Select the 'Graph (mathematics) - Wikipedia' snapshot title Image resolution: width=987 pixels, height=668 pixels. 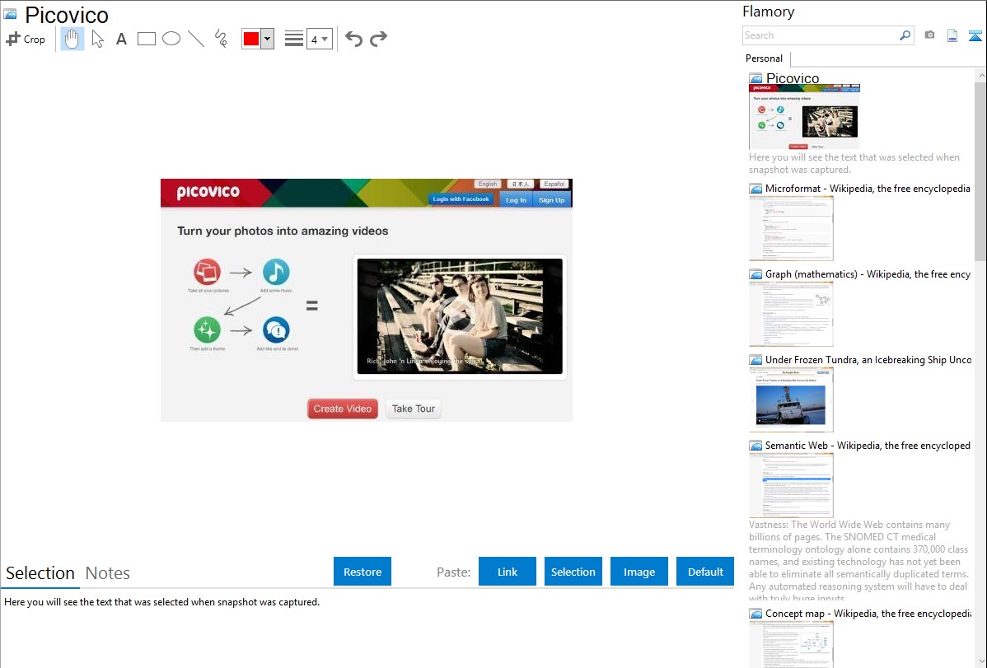(x=868, y=274)
